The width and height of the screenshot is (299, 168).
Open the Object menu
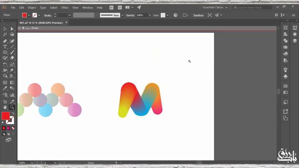click(x=32, y=7)
